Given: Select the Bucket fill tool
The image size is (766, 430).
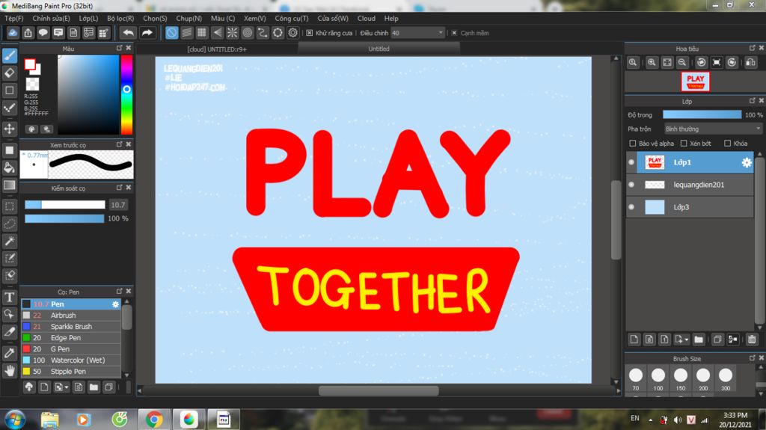Looking at the screenshot, I should (x=10, y=168).
